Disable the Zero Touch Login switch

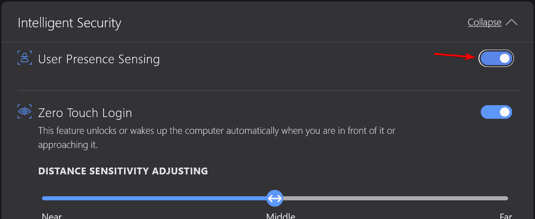point(496,112)
